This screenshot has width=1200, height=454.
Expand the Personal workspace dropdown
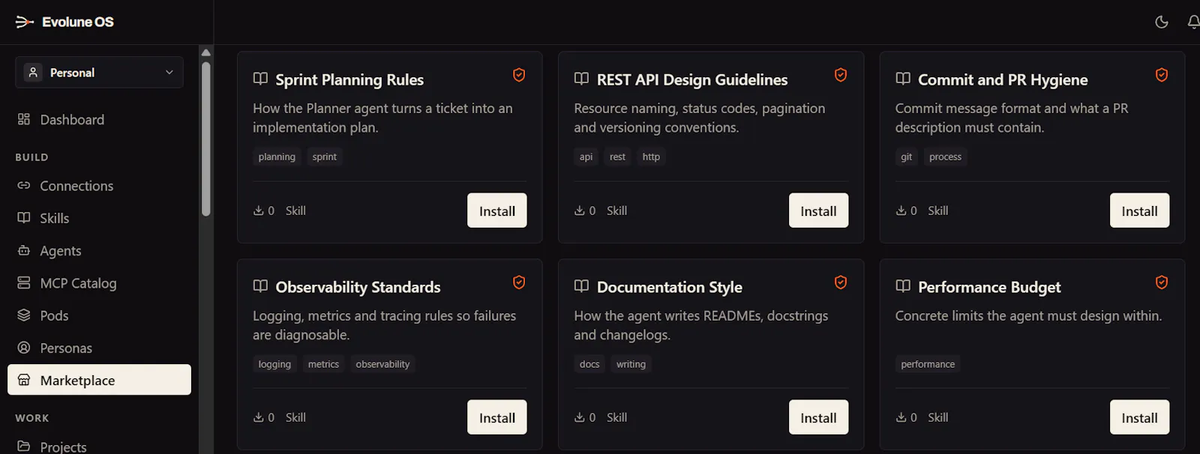point(99,72)
